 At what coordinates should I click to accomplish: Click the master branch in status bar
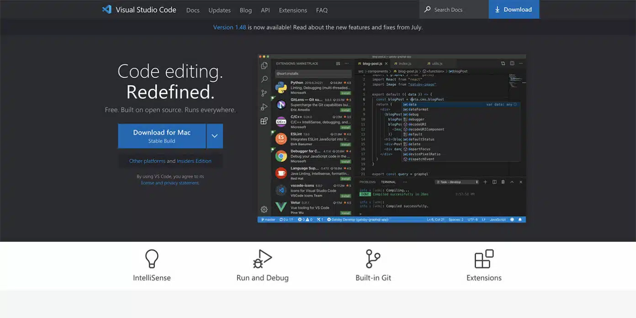point(268,220)
